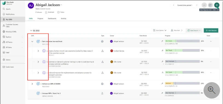Click the Viva Goals logo
The width and height of the screenshot is (223, 104).
tap(4, 3)
